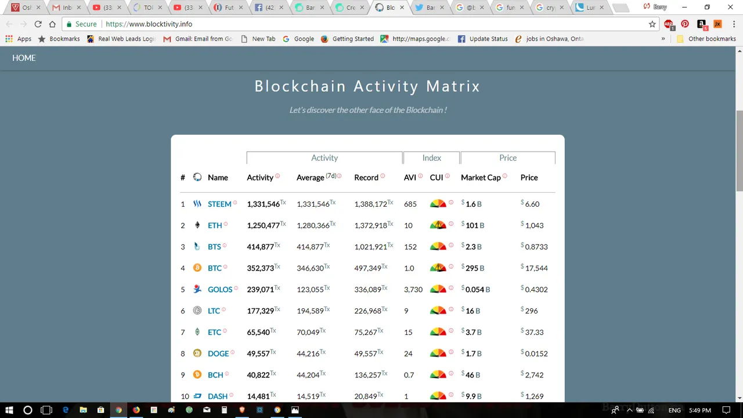Open the Getting Started bookmark

point(347,39)
